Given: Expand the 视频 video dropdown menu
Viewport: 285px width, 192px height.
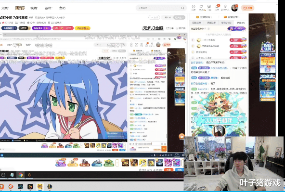Looking at the screenshot, I should pyautogui.click(x=34, y=8).
